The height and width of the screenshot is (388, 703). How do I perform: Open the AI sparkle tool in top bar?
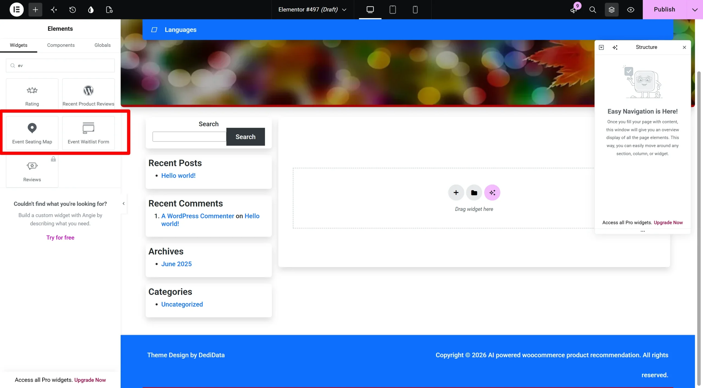(54, 10)
